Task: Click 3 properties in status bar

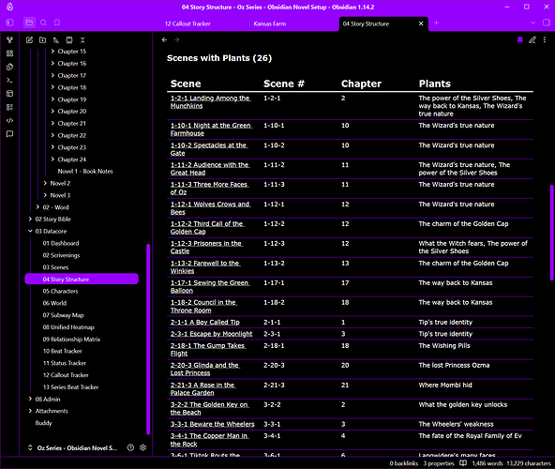Action: point(439,463)
